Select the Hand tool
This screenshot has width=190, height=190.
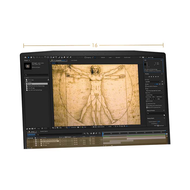pos(31,57)
